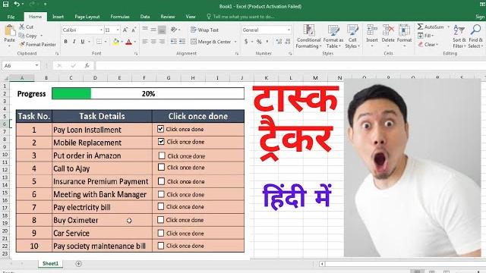Add a new sheet with plus icon
Viewport: 486px width, 273px height.
pos(78,264)
